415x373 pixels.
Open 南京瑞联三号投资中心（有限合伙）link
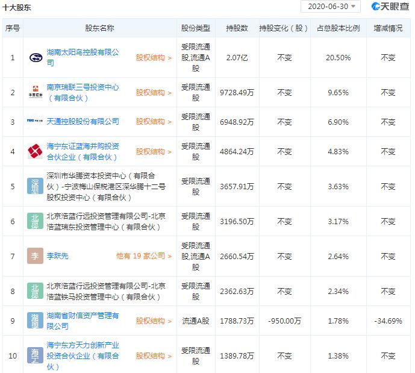tap(83, 92)
